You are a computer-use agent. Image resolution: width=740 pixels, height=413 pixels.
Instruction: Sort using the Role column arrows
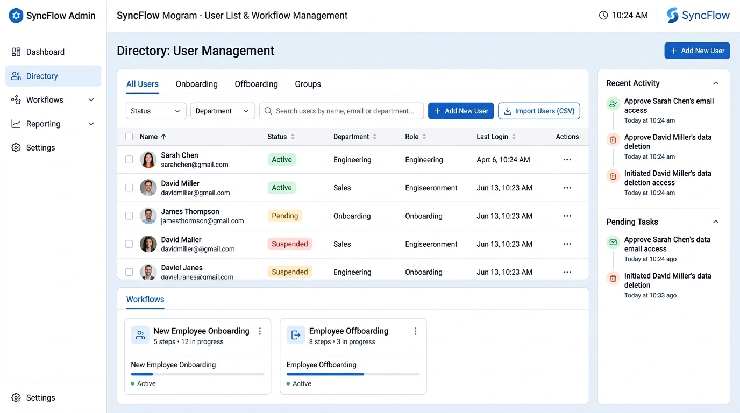(x=424, y=137)
